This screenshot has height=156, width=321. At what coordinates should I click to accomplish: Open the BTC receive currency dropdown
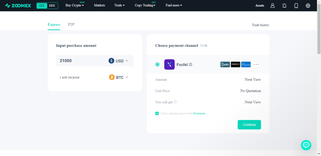coord(118,77)
